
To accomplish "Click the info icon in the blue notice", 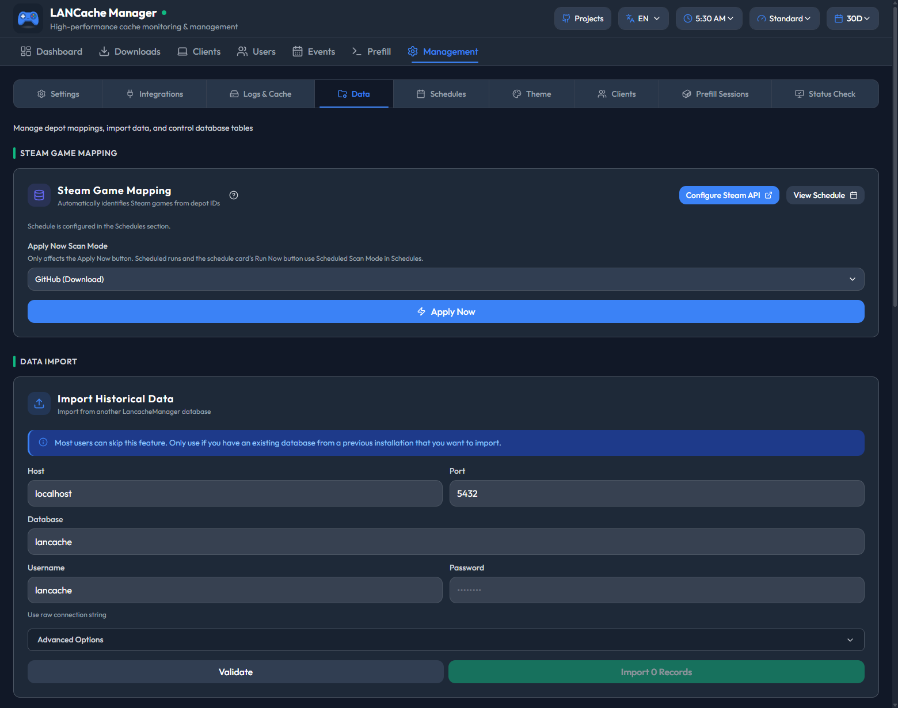I will [x=43, y=443].
